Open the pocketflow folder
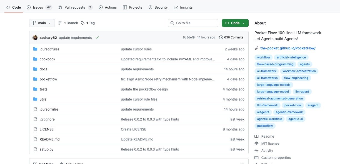This screenshot has height=164, width=340. point(48,79)
